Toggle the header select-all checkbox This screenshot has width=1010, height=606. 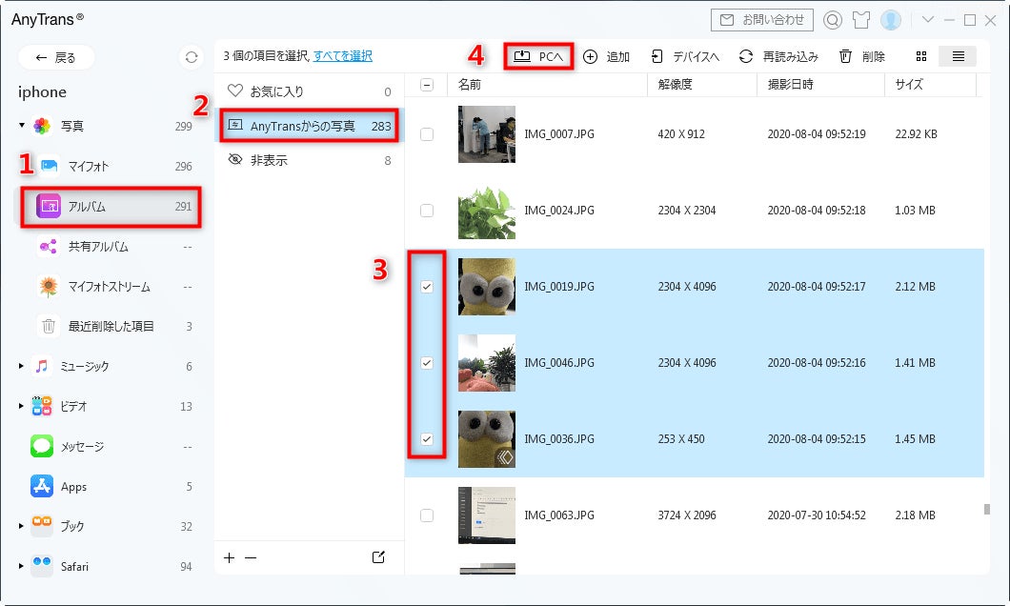click(427, 85)
